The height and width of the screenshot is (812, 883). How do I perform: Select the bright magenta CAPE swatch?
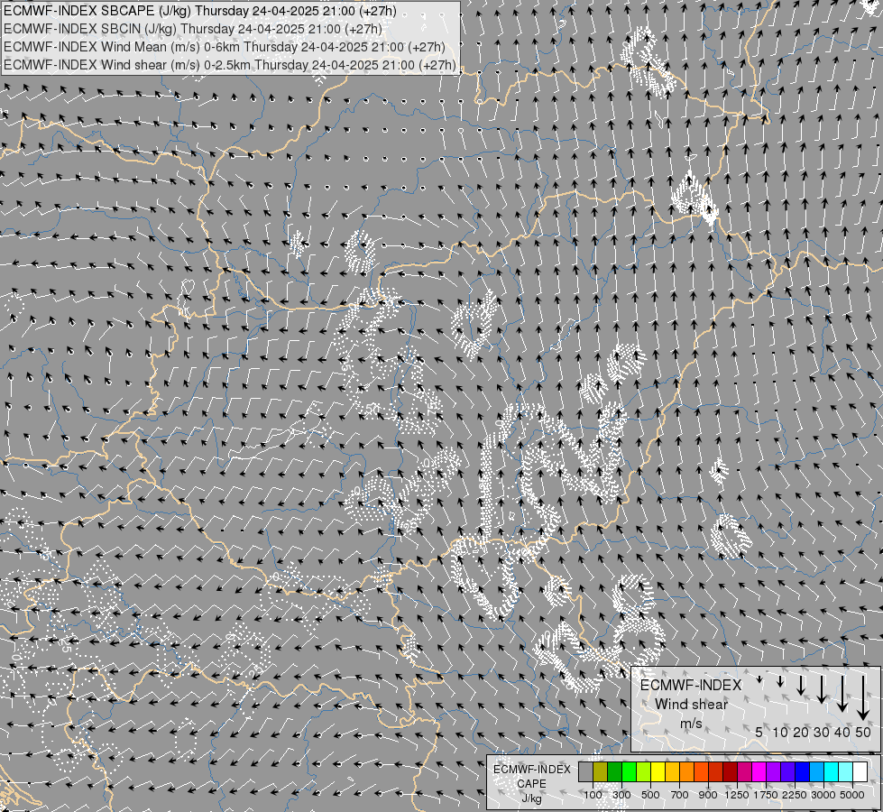759,772
